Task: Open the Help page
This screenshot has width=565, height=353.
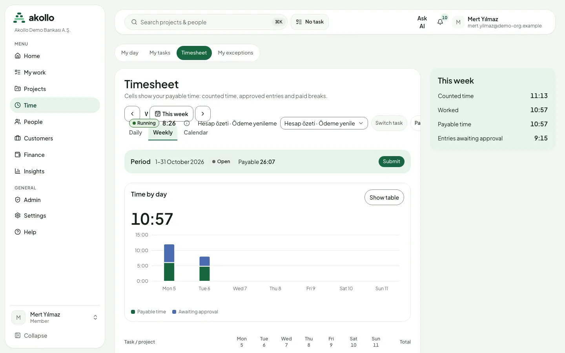Action: click(55, 232)
